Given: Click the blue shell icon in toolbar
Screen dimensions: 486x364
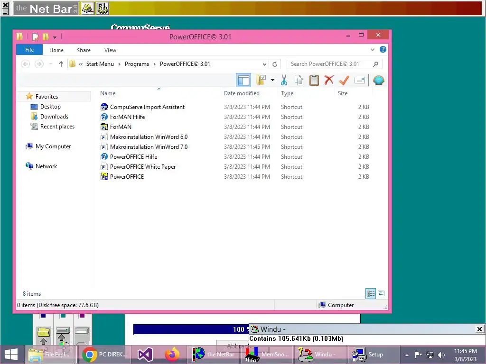Looking at the screenshot, I should (x=379, y=80).
